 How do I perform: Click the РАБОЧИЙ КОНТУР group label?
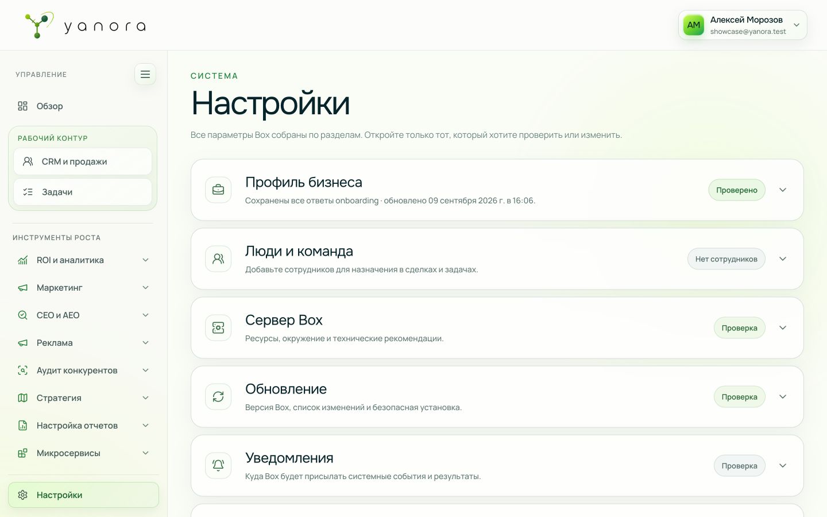point(53,138)
